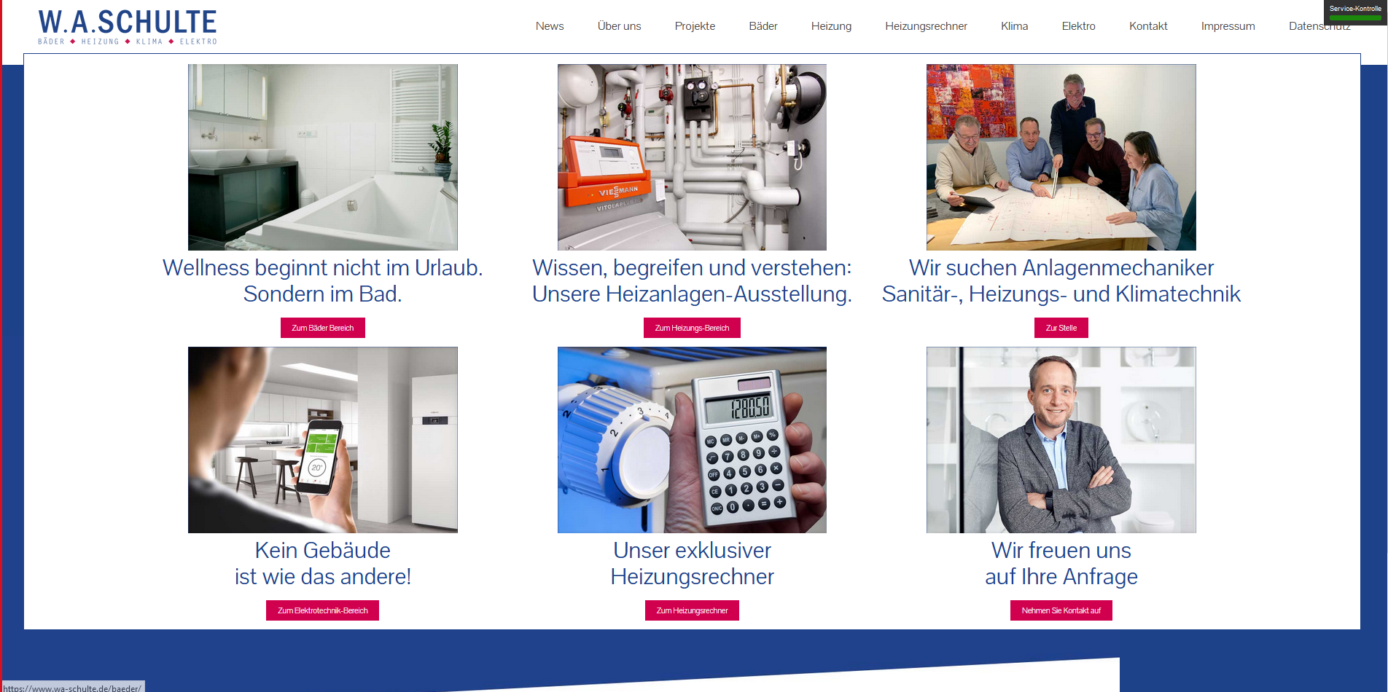Open the News menu item
This screenshot has height=692, width=1388.
[550, 26]
